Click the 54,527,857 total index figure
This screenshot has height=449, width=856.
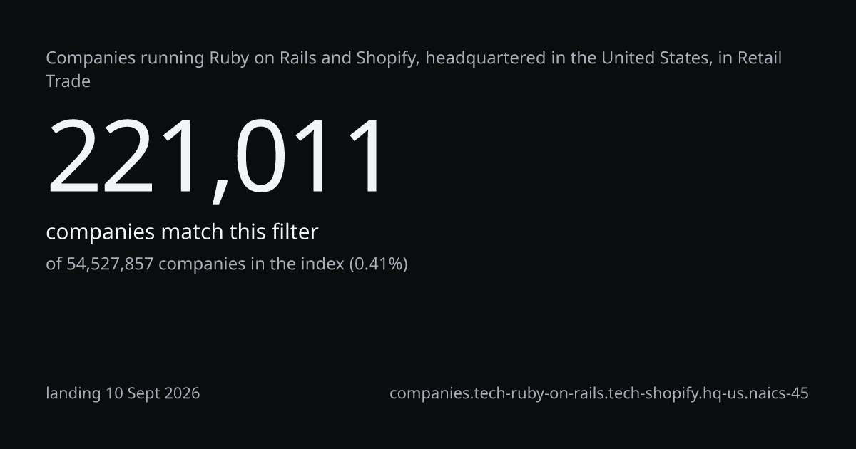pyautogui.click(x=110, y=264)
